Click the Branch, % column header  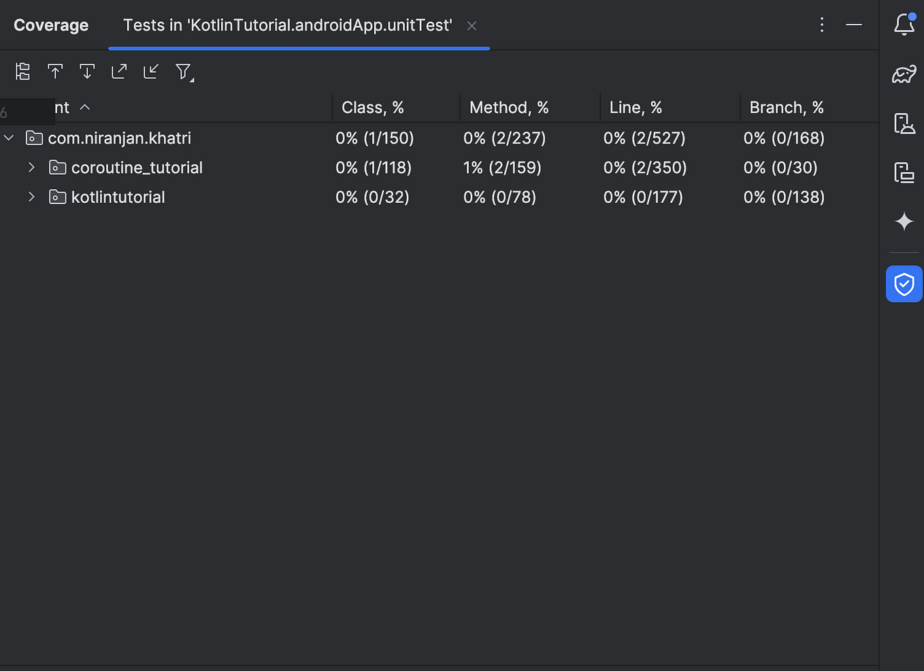pos(787,107)
